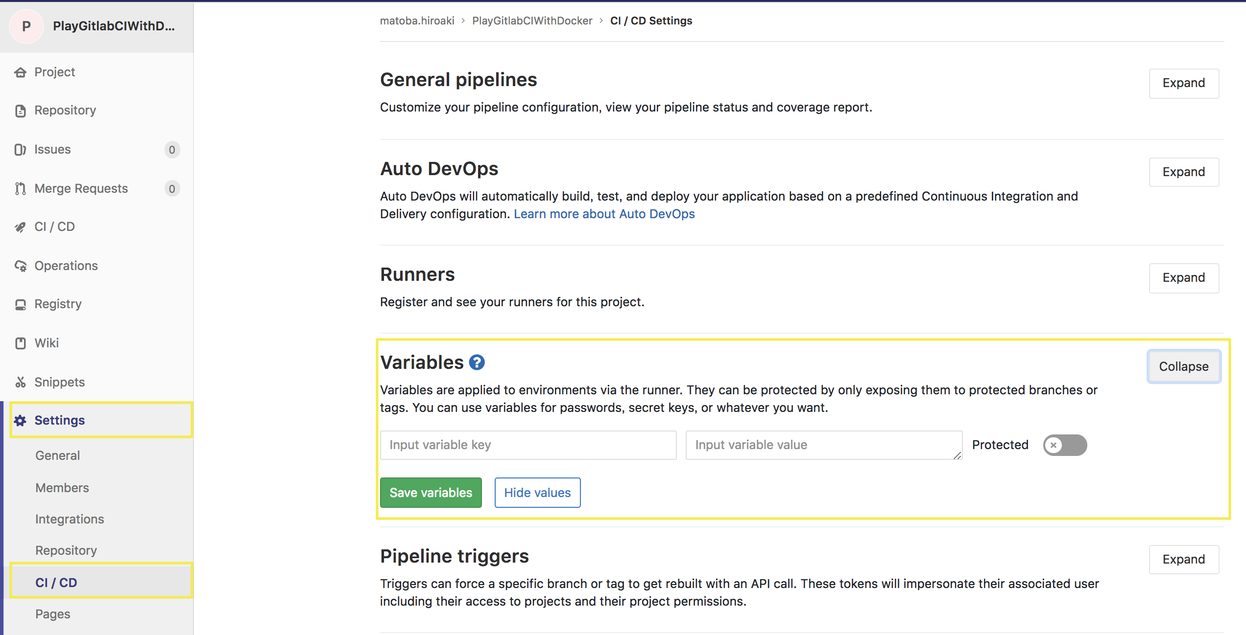Screen dimensions: 1246x635
Task: Collapse the Variables section
Action: point(1183,366)
